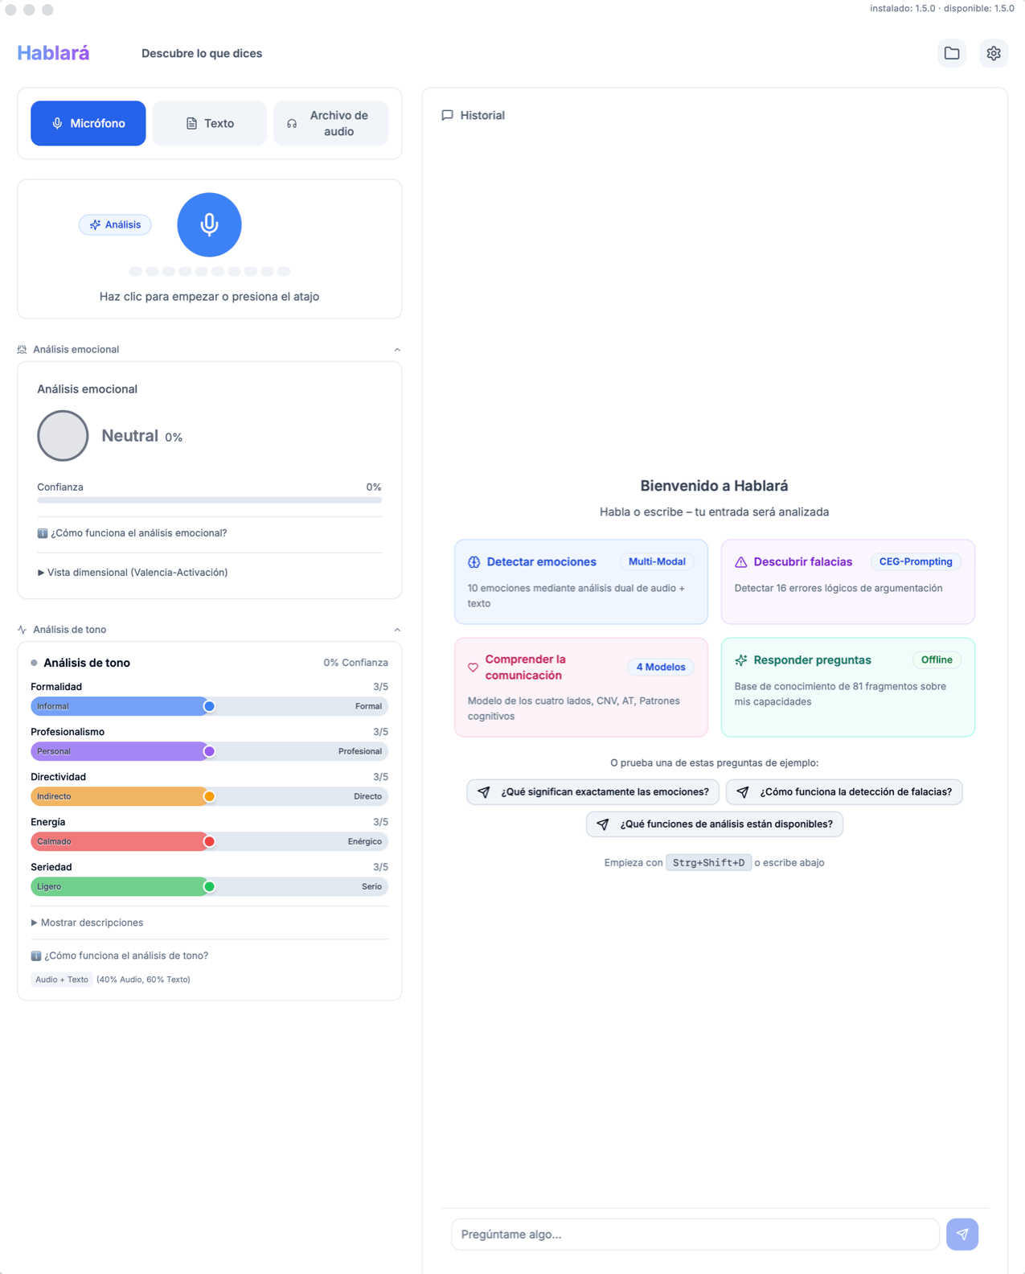Screen dimensions: 1025x1274
Task: Click the globe icon on Detectar emociones
Action: pyautogui.click(x=474, y=561)
